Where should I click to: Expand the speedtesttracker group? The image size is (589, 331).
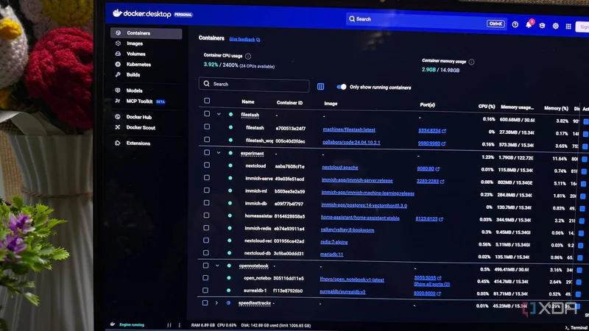216,302
